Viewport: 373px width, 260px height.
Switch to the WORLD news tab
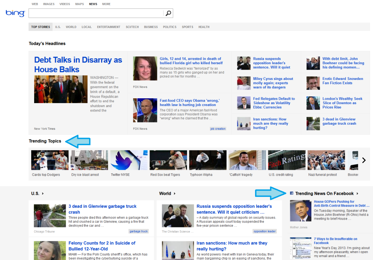[x=71, y=27]
